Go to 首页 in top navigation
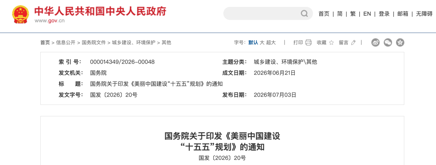The image size is (436, 165). pyautogui.click(x=324, y=14)
